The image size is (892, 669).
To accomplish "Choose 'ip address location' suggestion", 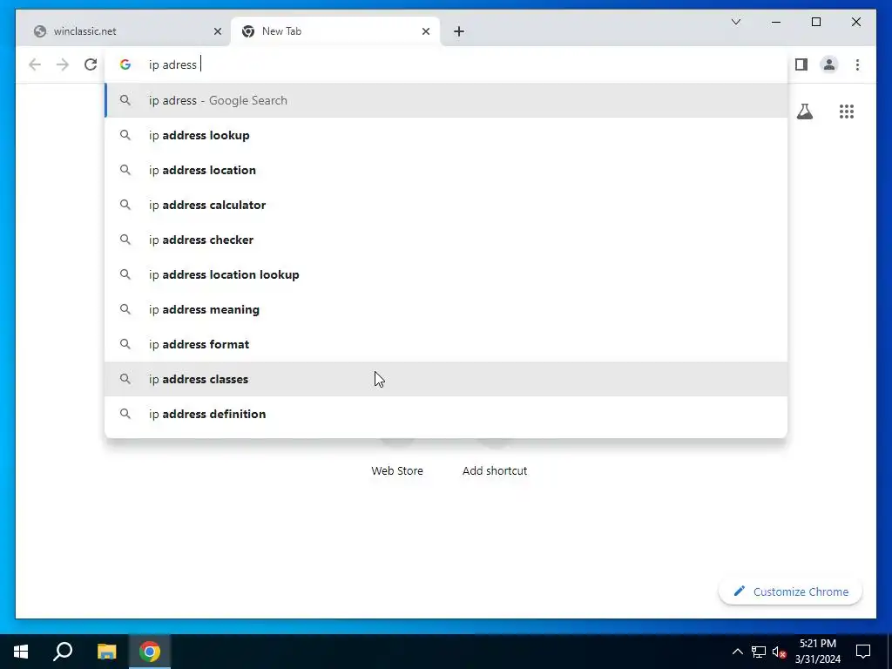I will (x=446, y=170).
